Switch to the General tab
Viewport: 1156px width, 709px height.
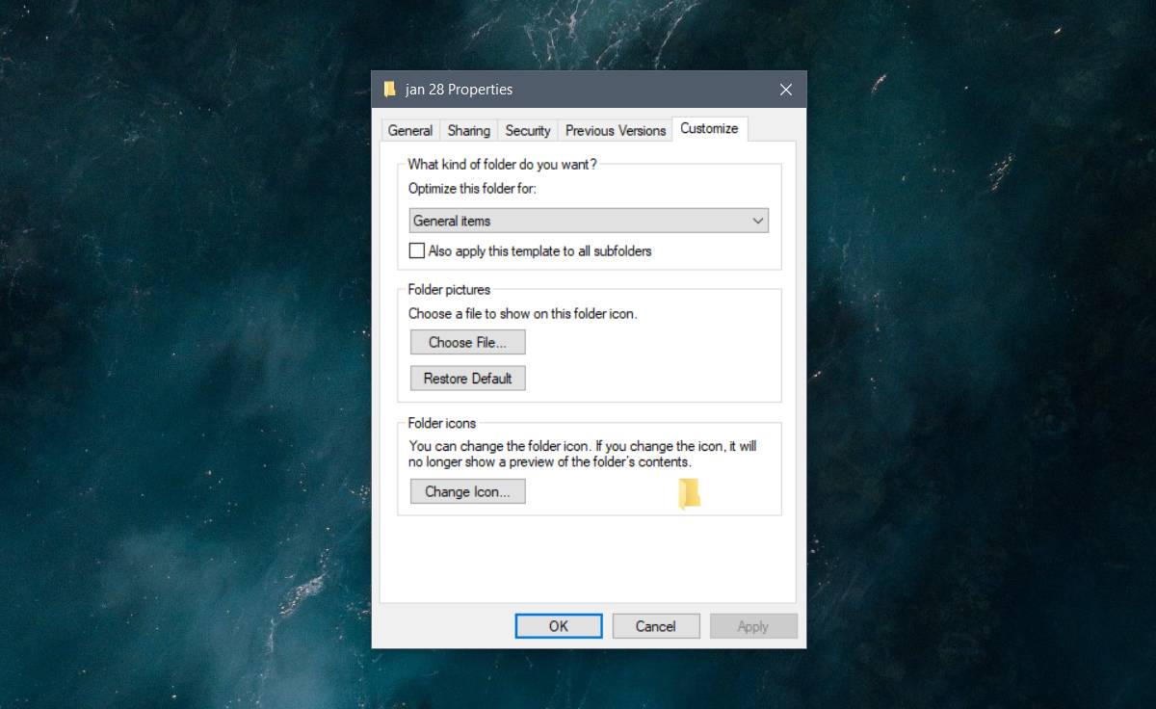(x=409, y=130)
